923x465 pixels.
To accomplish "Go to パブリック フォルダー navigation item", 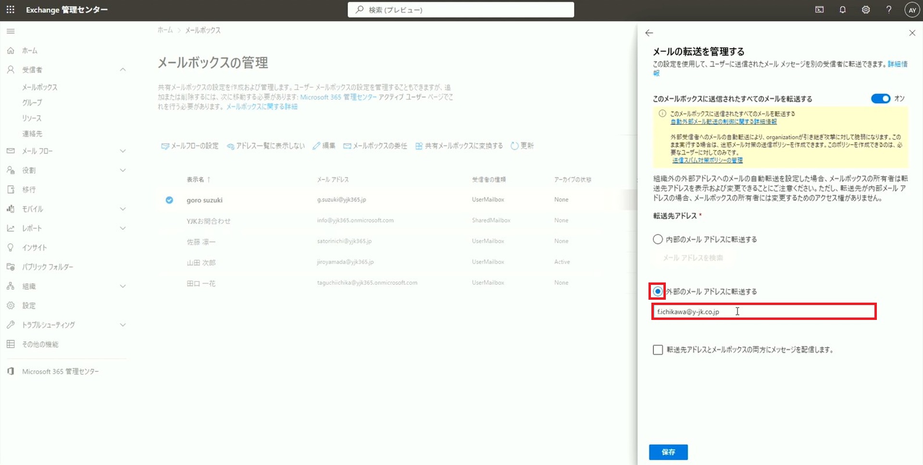I will coord(48,267).
